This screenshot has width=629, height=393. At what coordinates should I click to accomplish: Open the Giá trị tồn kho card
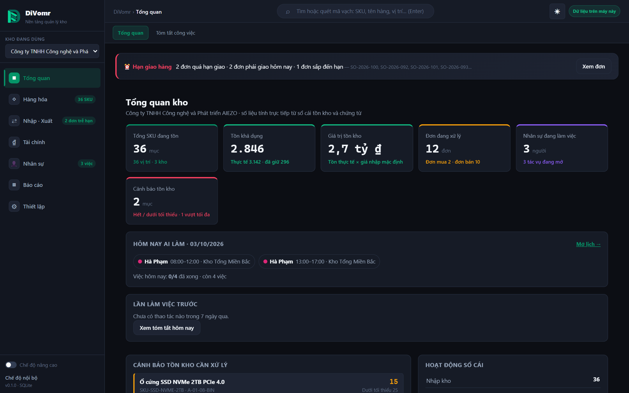point(367,148)
